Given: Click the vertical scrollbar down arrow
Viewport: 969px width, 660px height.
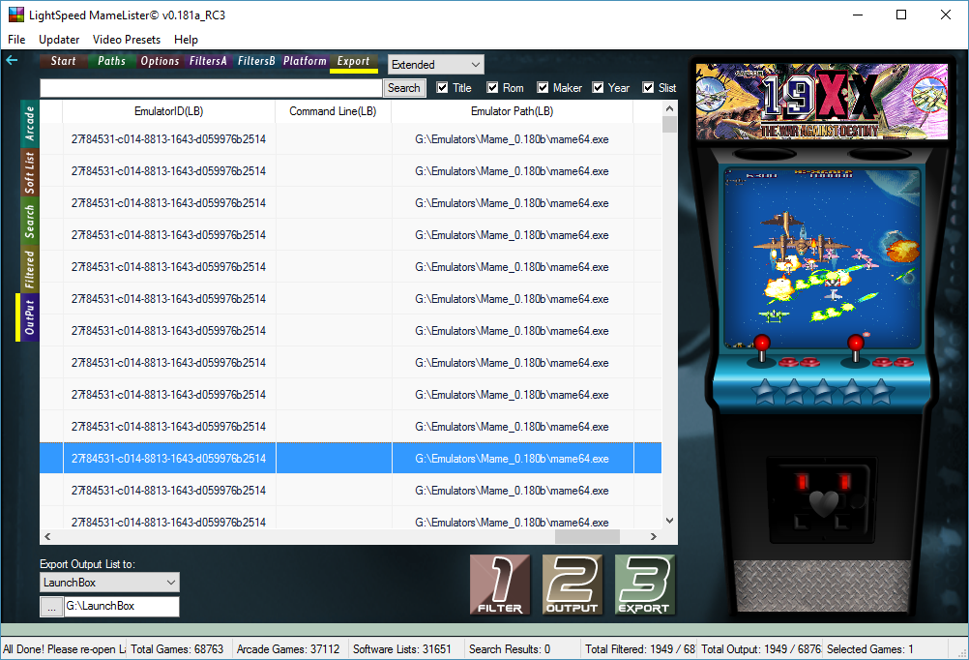Looking at the screenshot, I should pyautogui.click(x=669, y=521).
